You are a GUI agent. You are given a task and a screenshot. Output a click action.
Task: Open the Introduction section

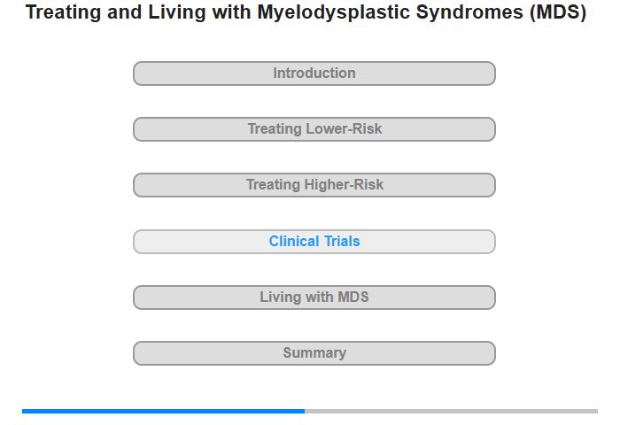[314, 73]
